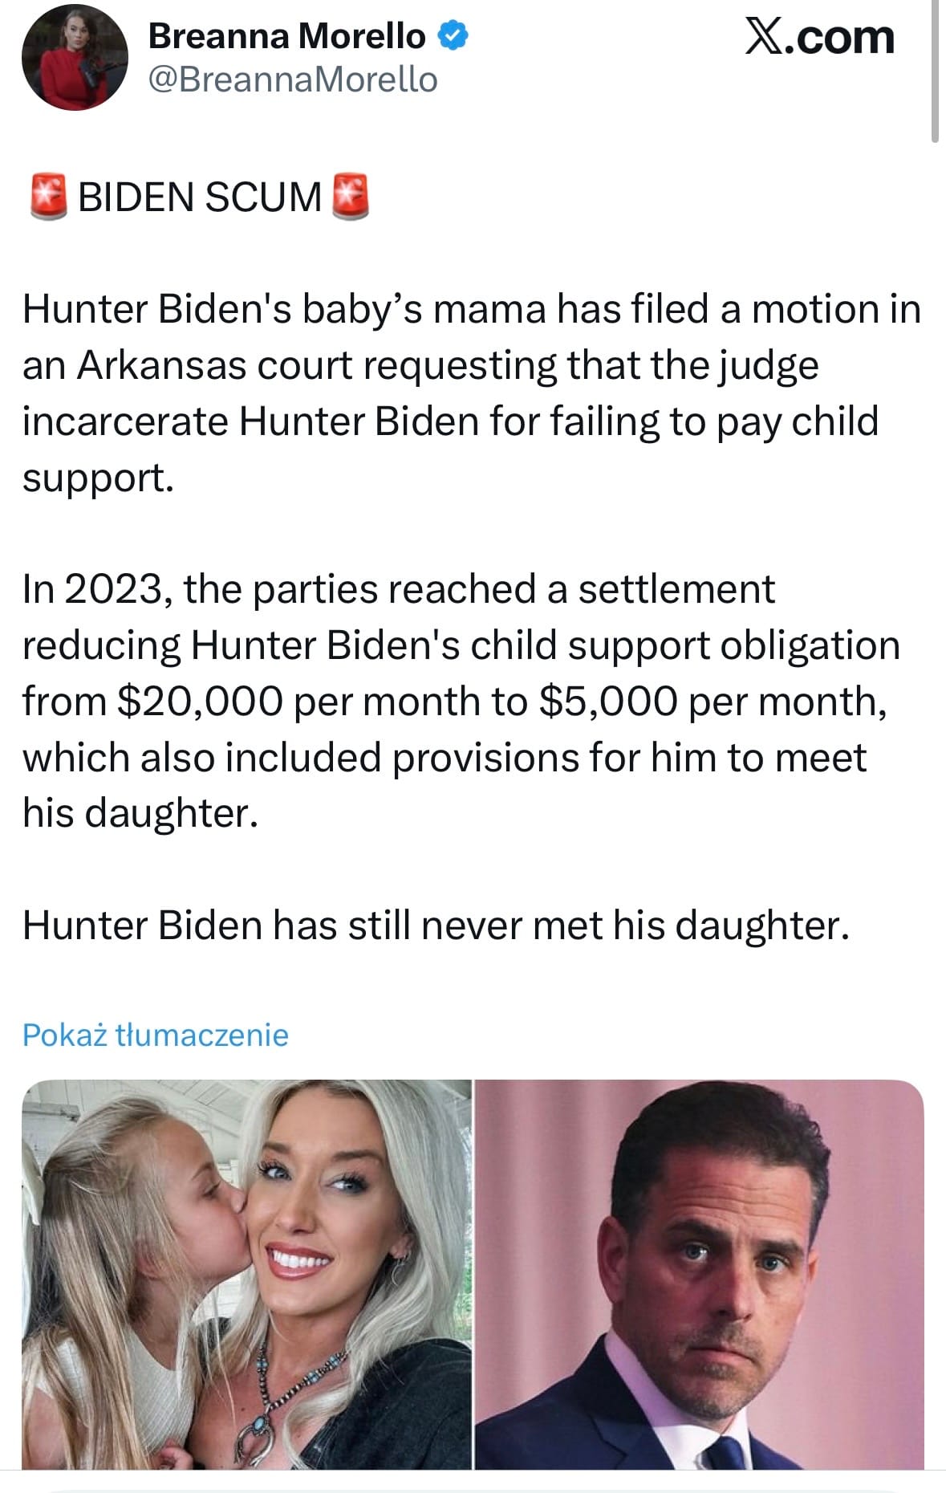Image resolution: width=946 pixels, height=1493 pixels.
Task: Click the siren emoji before BIDEN SCUM
Action: pyautogui.click(x=49, y=197)
